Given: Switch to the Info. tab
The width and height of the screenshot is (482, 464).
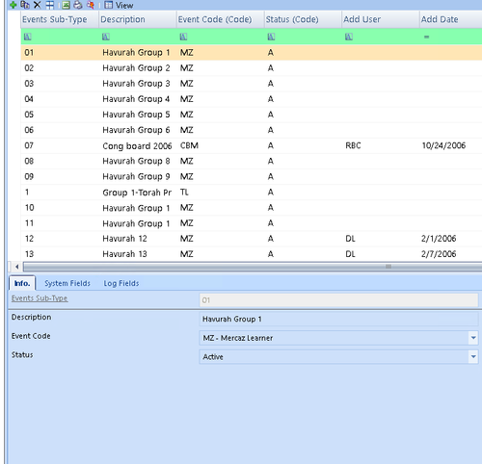Looking at the screenshot, I should [22, 283].
